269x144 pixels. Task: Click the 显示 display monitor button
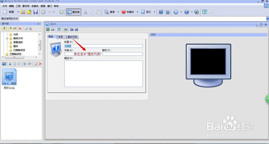coord(146,12)
